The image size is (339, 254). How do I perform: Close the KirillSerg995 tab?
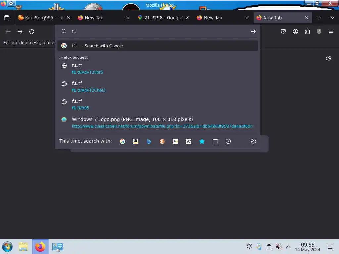(69, 18)
